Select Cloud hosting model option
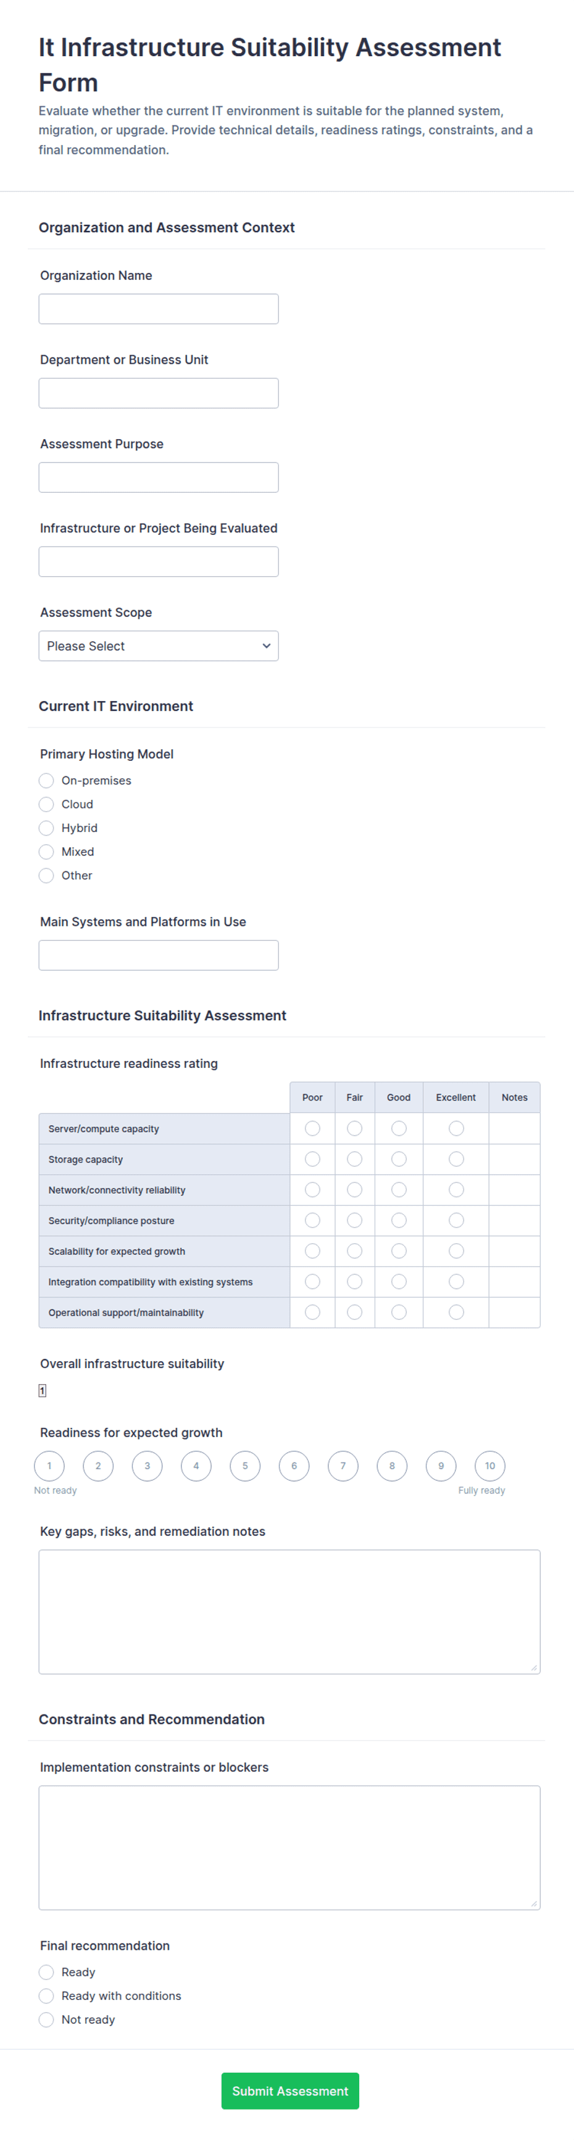 46,804
